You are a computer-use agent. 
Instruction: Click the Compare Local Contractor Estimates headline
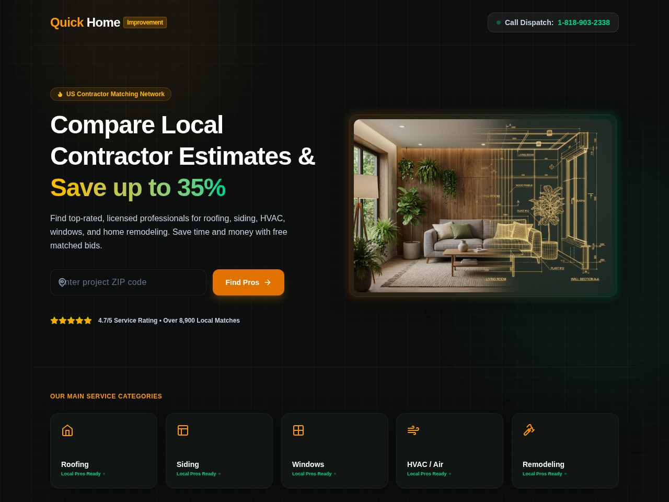tap(183, 141)
